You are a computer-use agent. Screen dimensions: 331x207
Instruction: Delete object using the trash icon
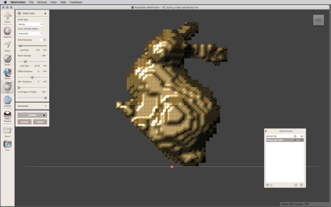click(301, 185)
